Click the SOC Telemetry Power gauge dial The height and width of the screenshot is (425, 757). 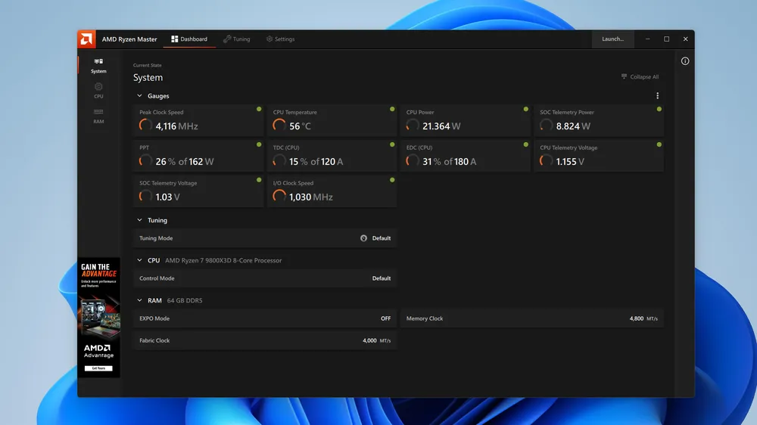(546, 126)
